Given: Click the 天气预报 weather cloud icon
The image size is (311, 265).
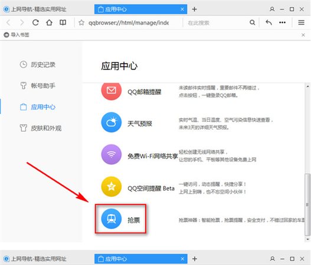Looking at the screenshot, I should coord(112,122).
